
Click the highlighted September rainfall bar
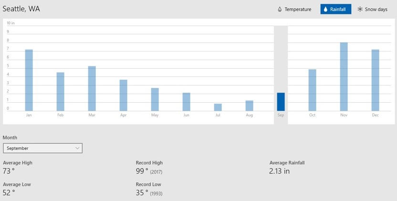coord(281,102)
